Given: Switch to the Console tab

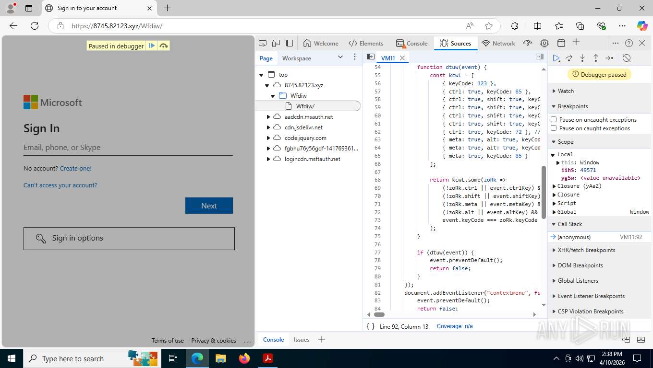Looking at the screenshot, I should tap(411, 43).
